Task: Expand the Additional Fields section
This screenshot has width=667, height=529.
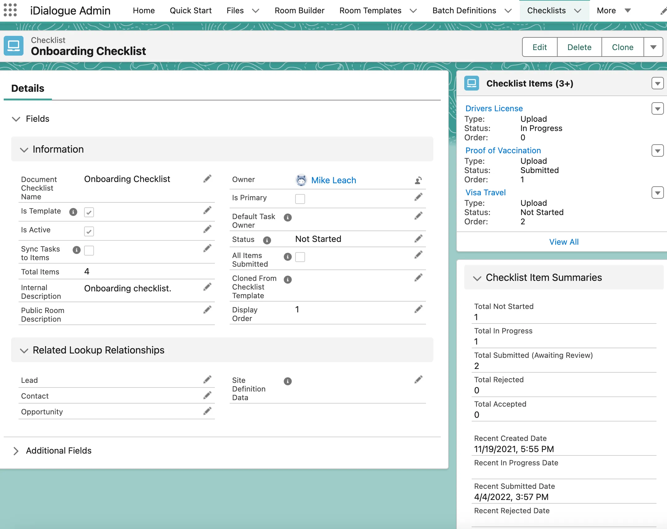Action: pyautogui.click(x=16, y=451)
